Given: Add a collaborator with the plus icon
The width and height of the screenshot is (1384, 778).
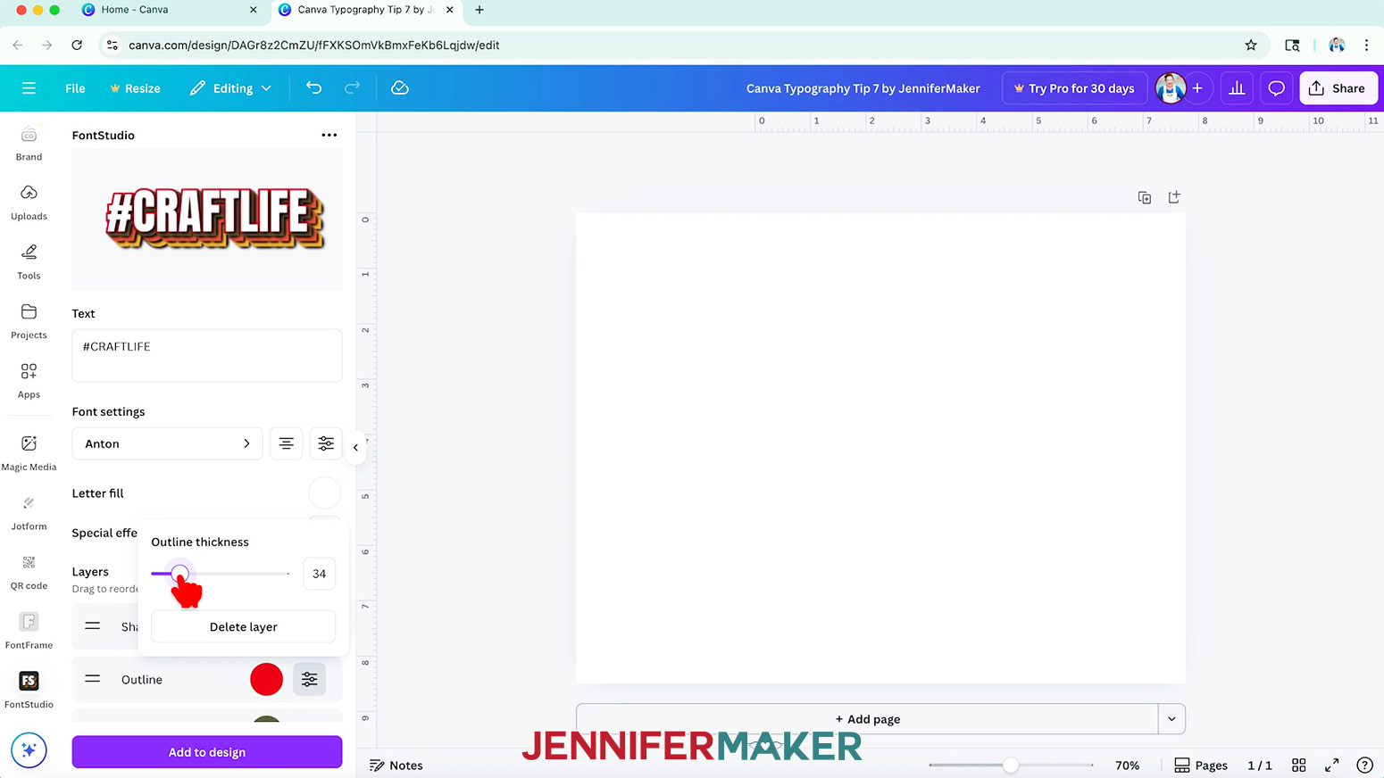Looking at the screenshot, I should click(1197, 88).
